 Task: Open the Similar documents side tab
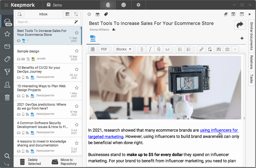[252, 36]
